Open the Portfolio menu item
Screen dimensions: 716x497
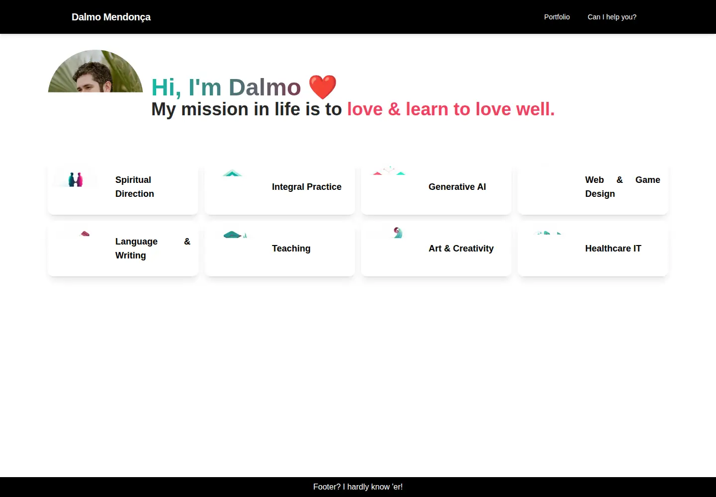(x=557, y=17)
